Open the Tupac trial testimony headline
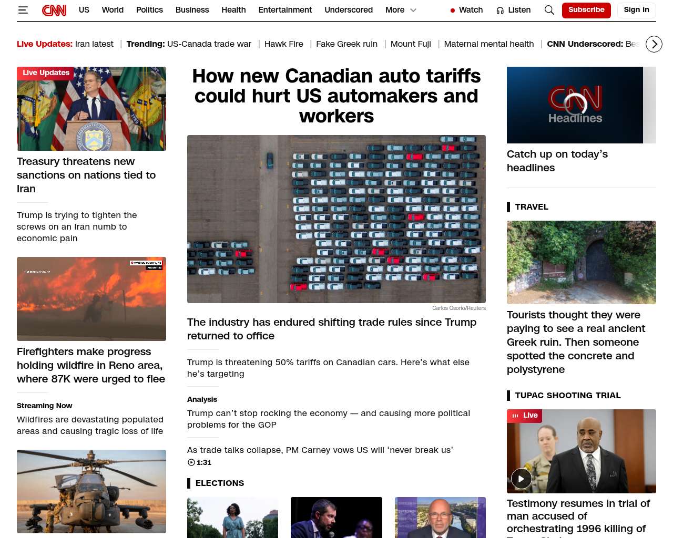 click(x=578, y=517)
